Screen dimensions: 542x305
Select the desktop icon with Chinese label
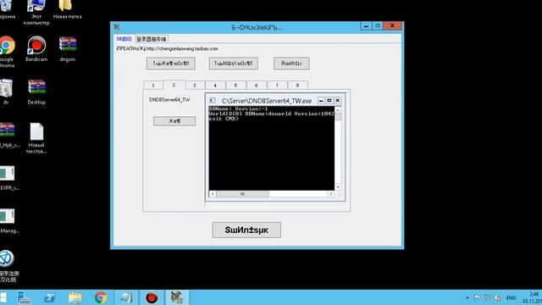[x=8, y=265]
